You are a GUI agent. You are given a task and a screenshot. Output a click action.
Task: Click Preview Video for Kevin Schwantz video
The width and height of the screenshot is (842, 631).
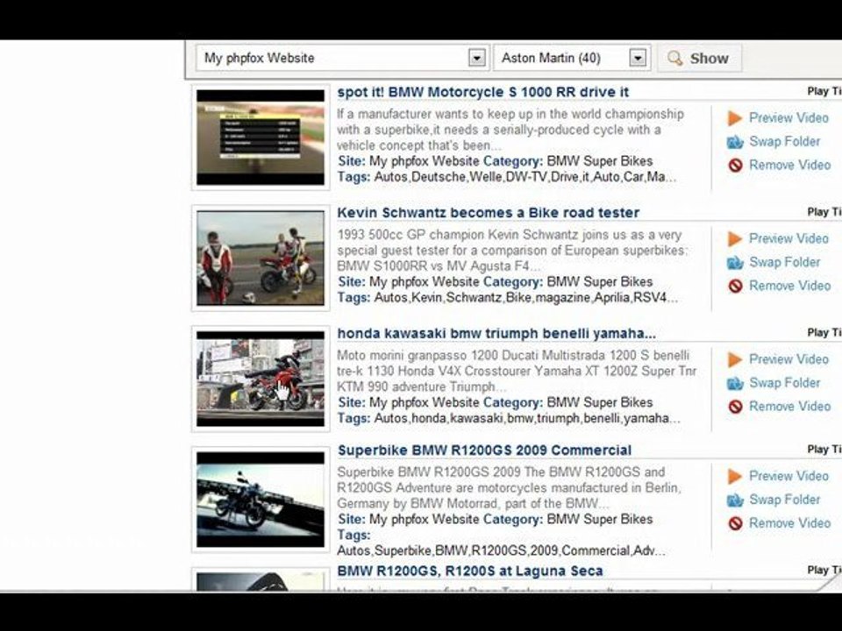point(788,238)
